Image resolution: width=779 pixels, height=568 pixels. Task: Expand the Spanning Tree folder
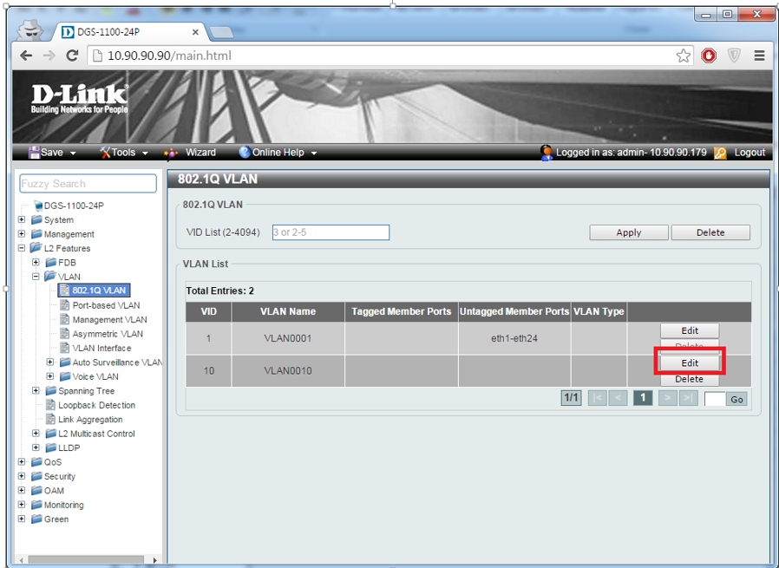click(x=36, y=391)
